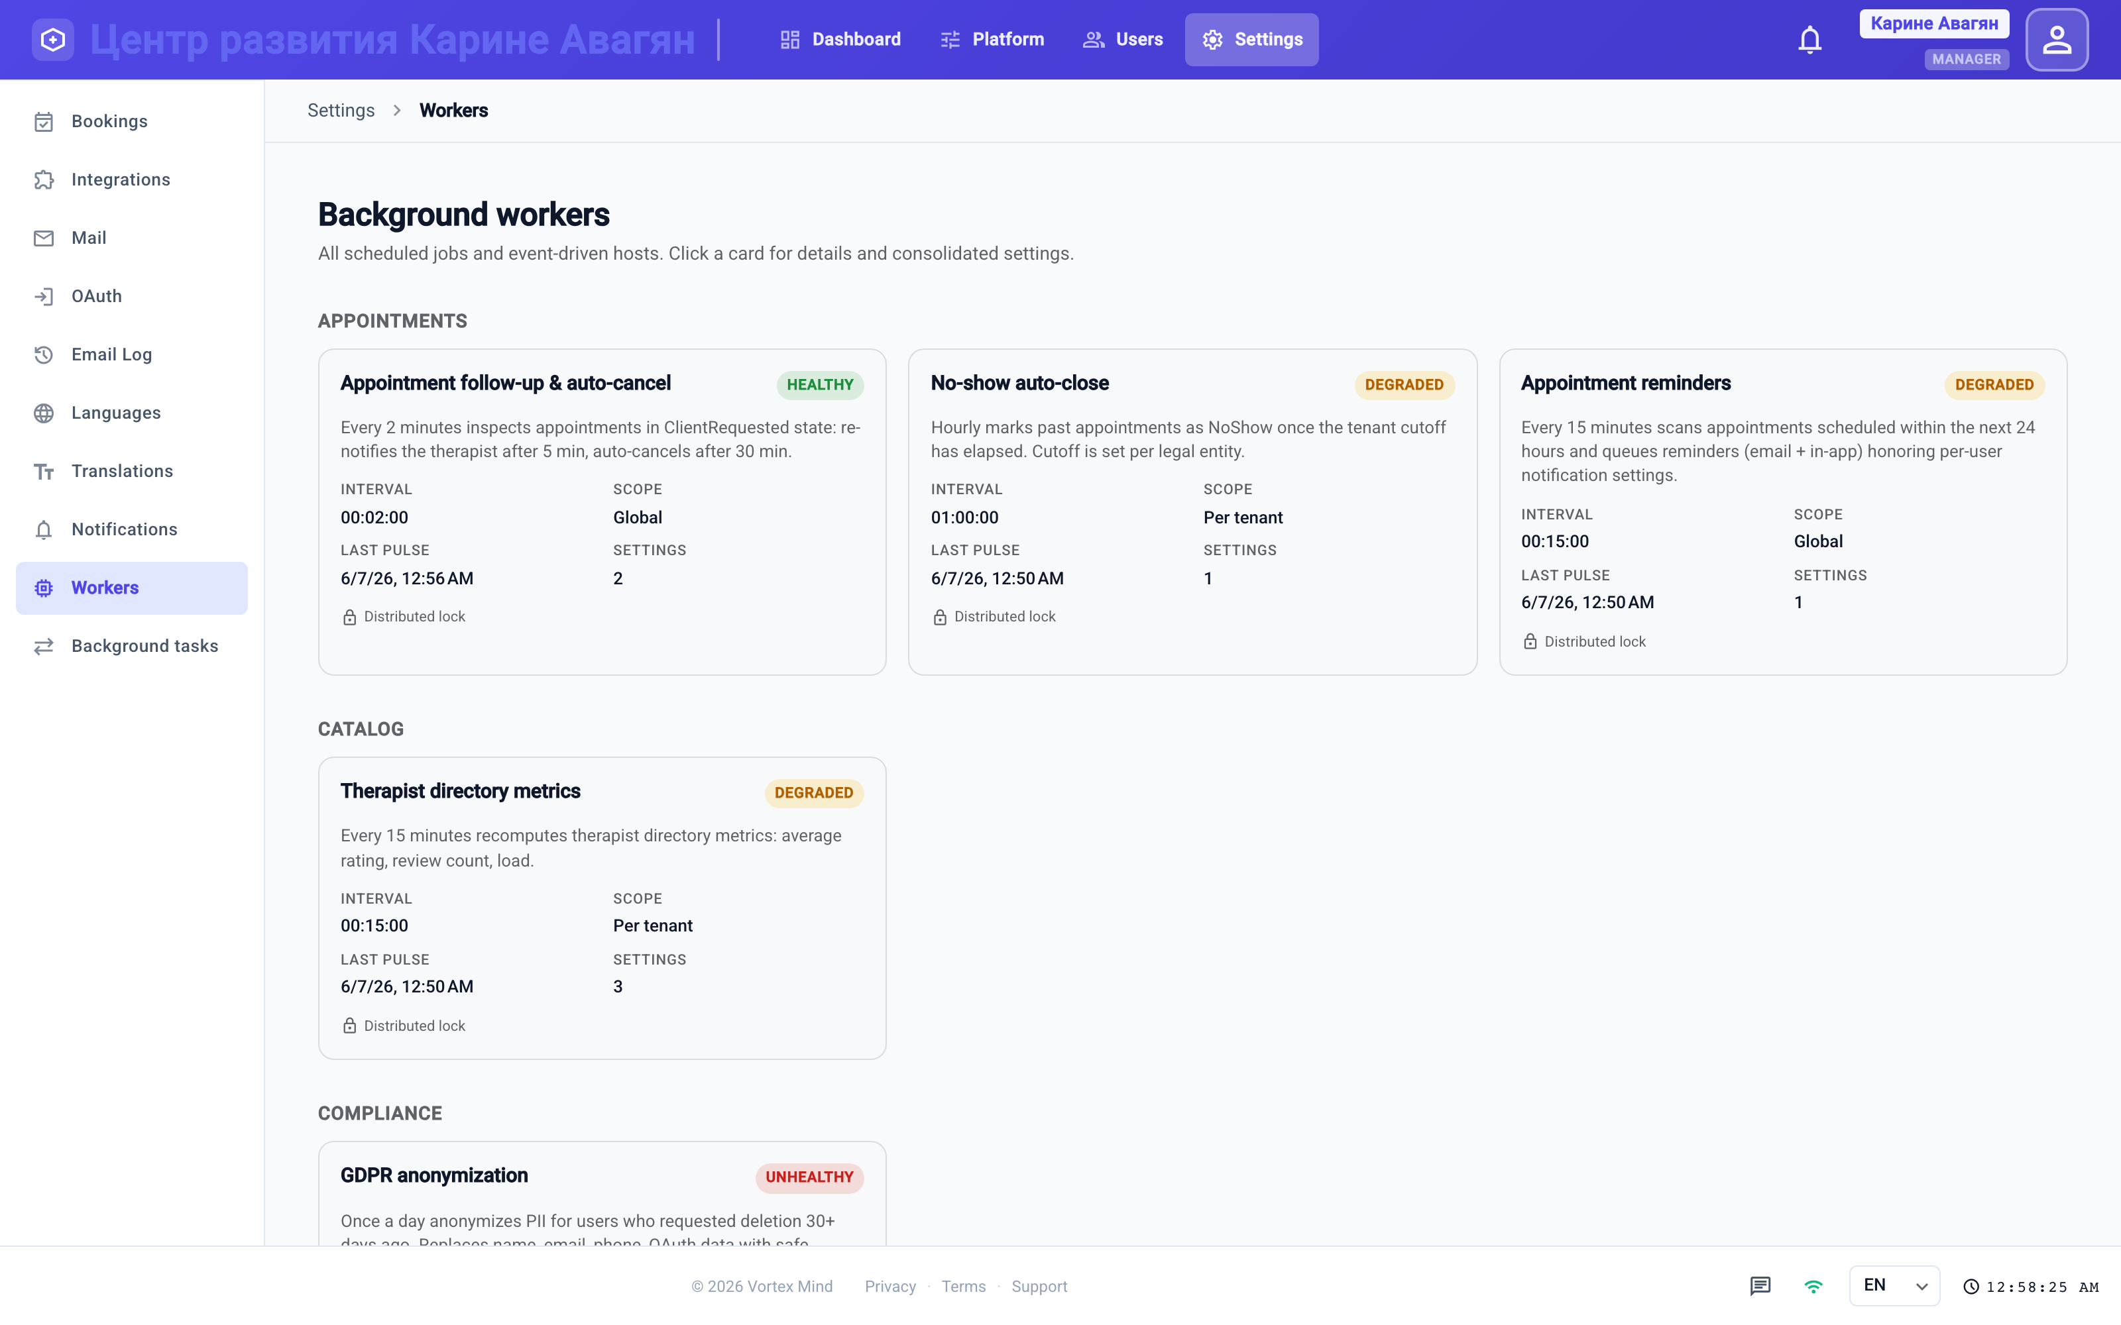This screenshot has height=1325, width=2121.
Task: Open Languages sidebar item
Action: [131, 413]
